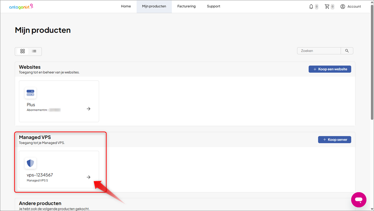Click Koop een website button

(x=330, y=69)
